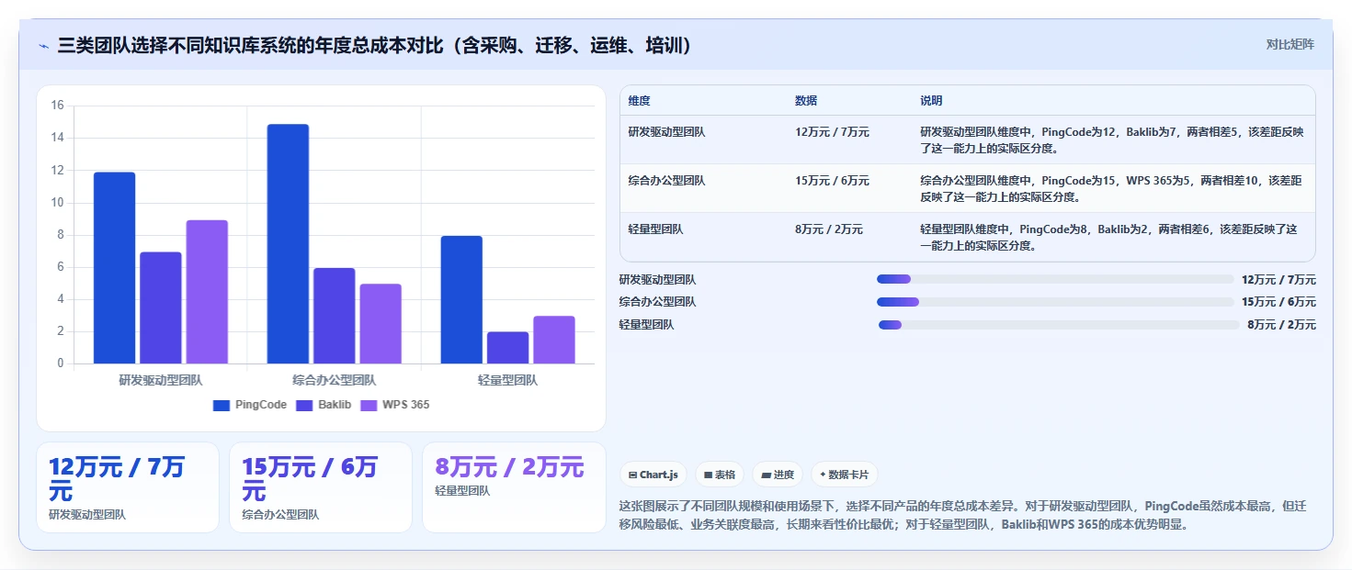The height and width of the screenshot is (570, 1352).
Task: Click progress value 15万元 / 6万元
Action: click(x=1278, y=302)
